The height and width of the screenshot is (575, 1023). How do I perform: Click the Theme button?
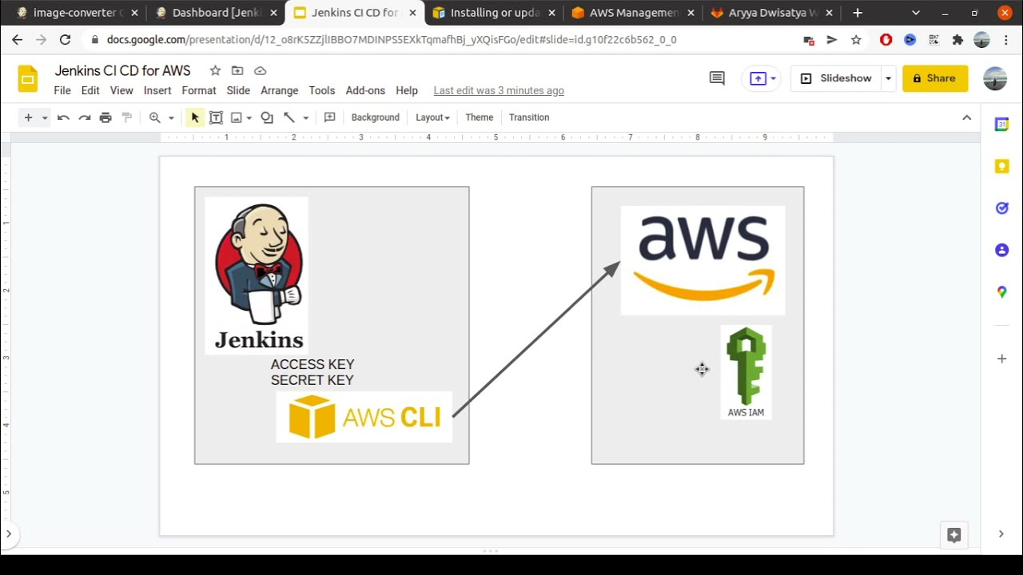(480, 117)
